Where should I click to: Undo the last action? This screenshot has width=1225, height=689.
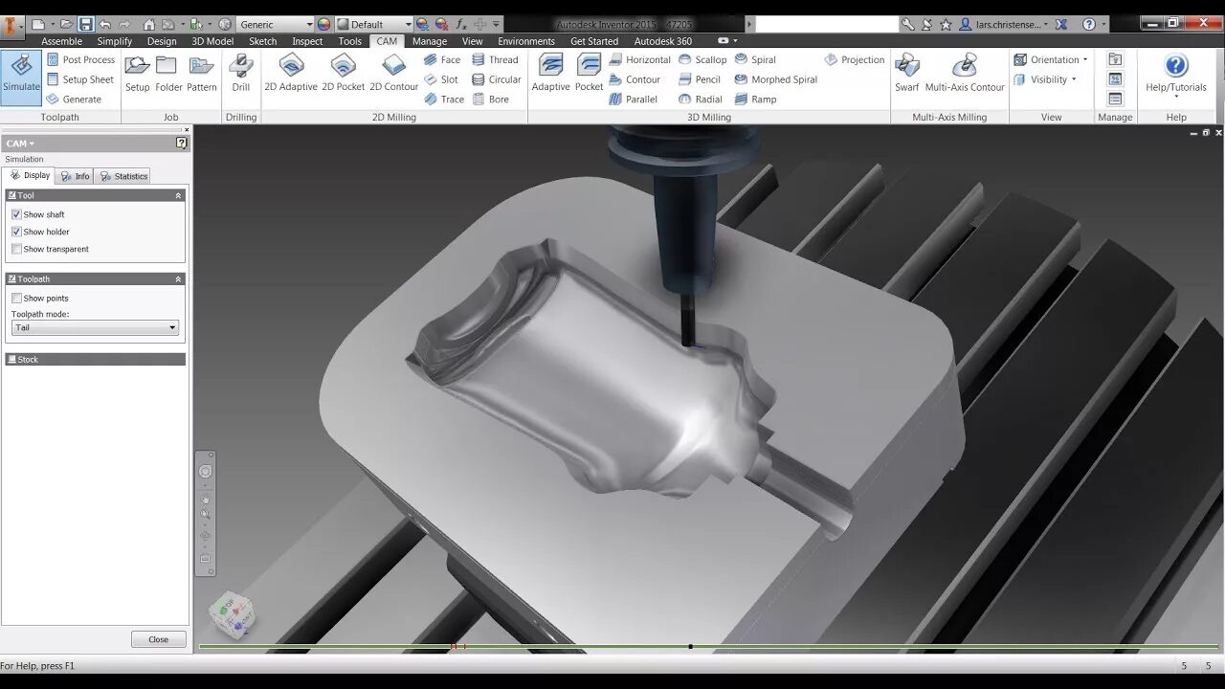coord(105,24)
